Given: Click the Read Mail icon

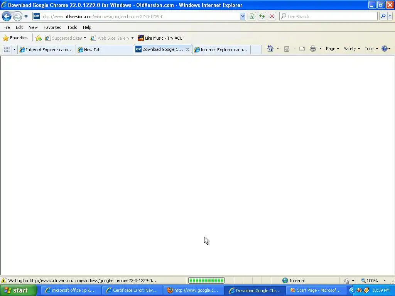Looking at the screenshot, I should point(302,49).
